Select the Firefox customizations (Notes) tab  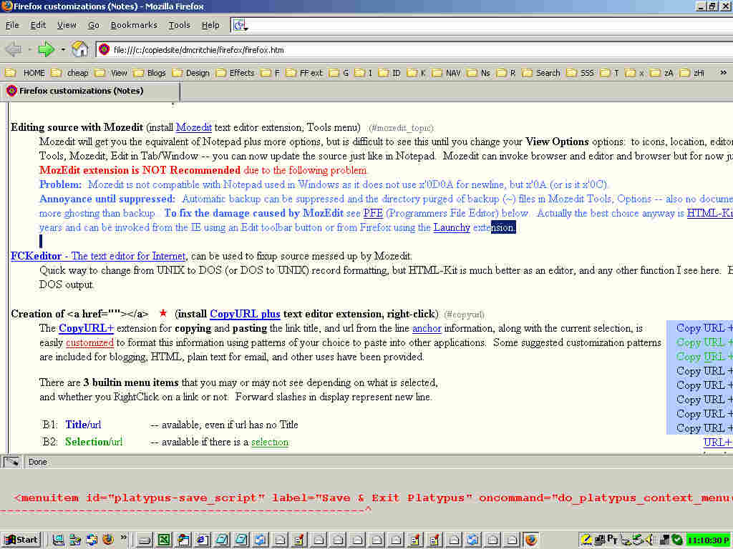pos(89,91)
